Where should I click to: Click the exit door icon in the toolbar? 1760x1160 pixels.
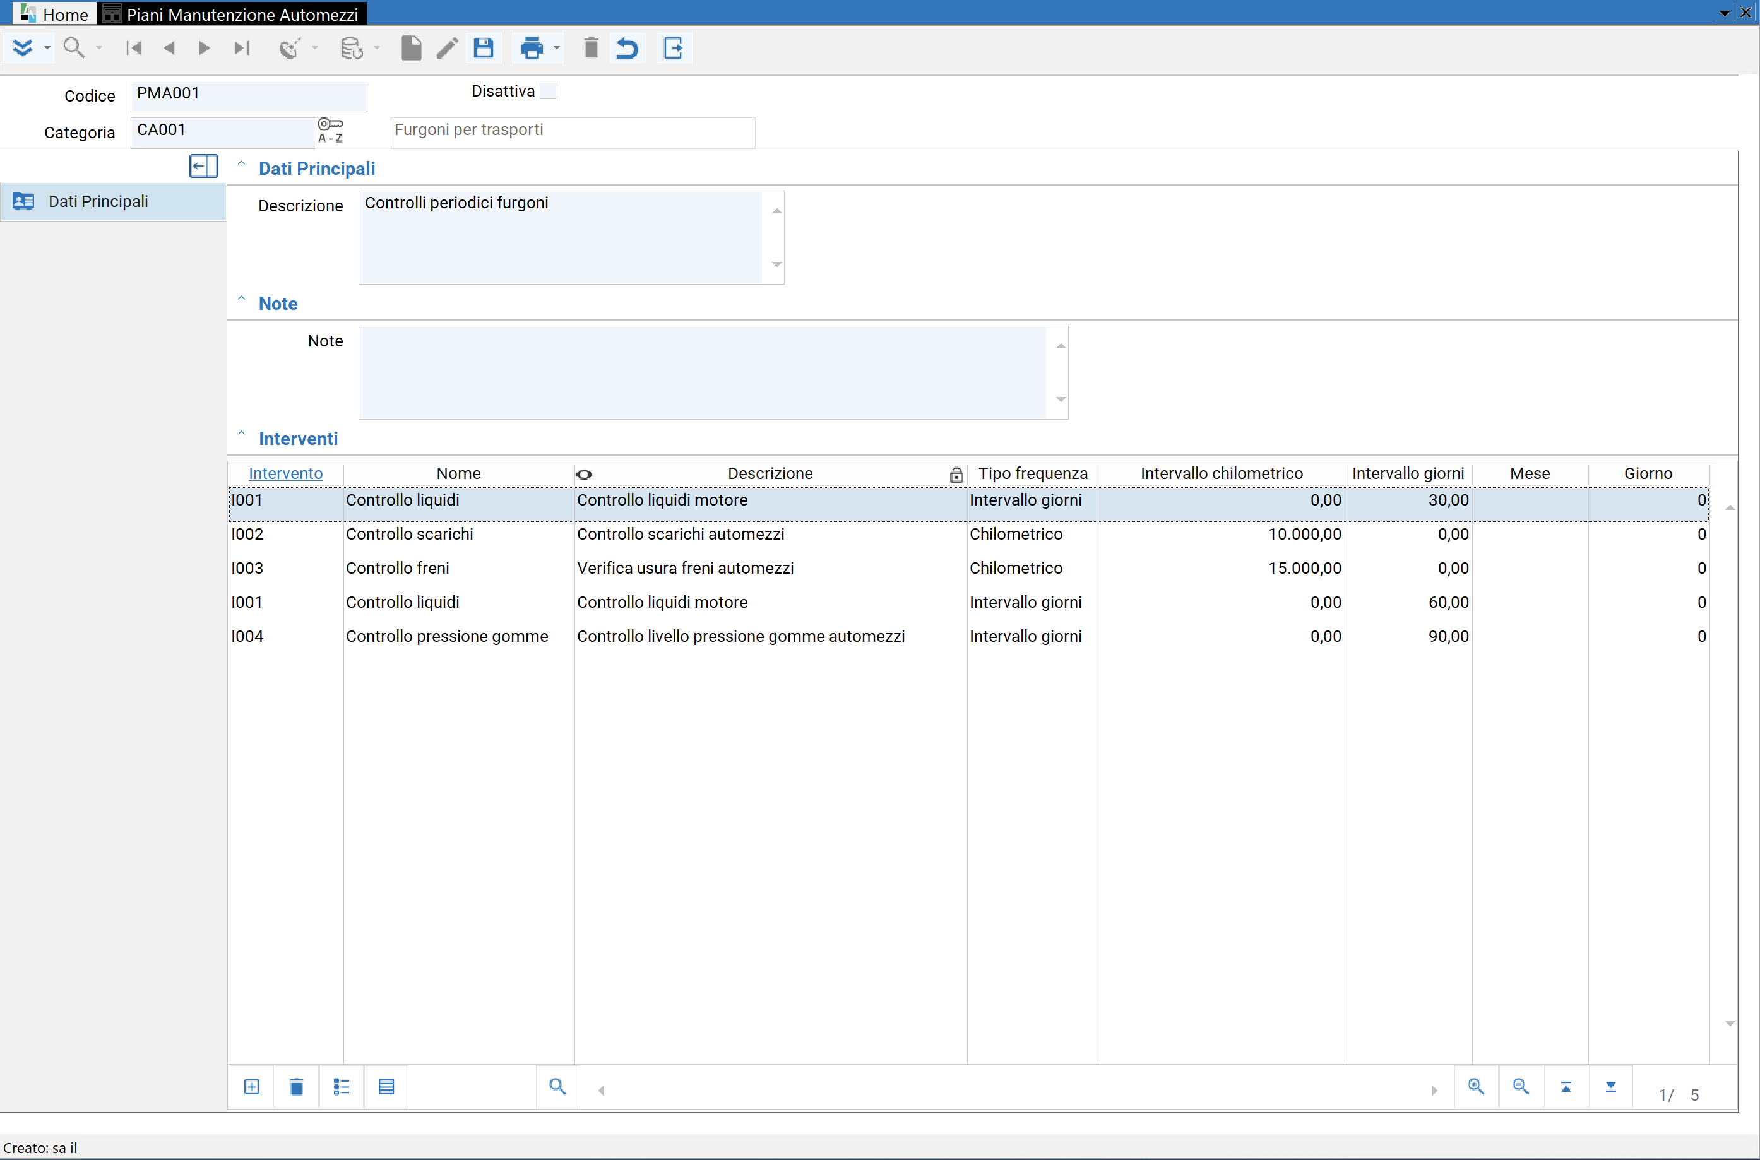(x=673, y=48)
